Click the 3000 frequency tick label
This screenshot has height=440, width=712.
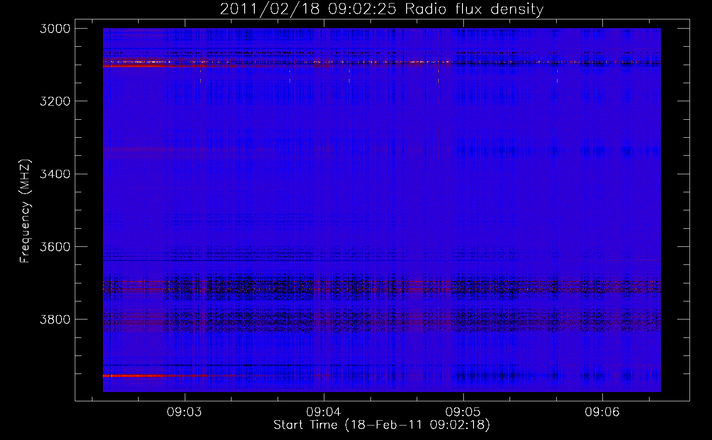point(55,29)
